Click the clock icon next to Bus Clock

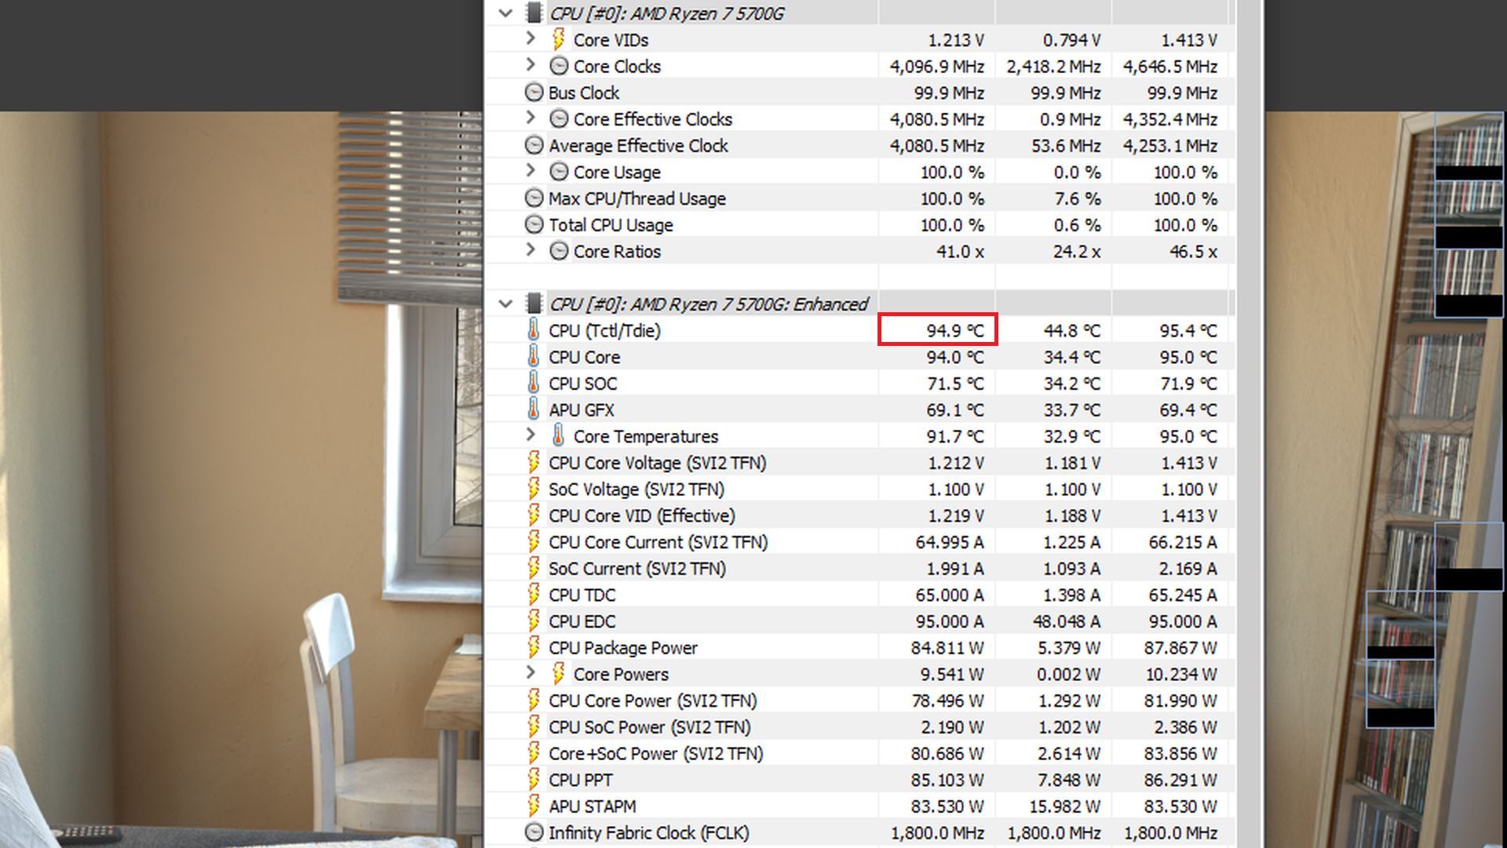(x=534, y=92)
